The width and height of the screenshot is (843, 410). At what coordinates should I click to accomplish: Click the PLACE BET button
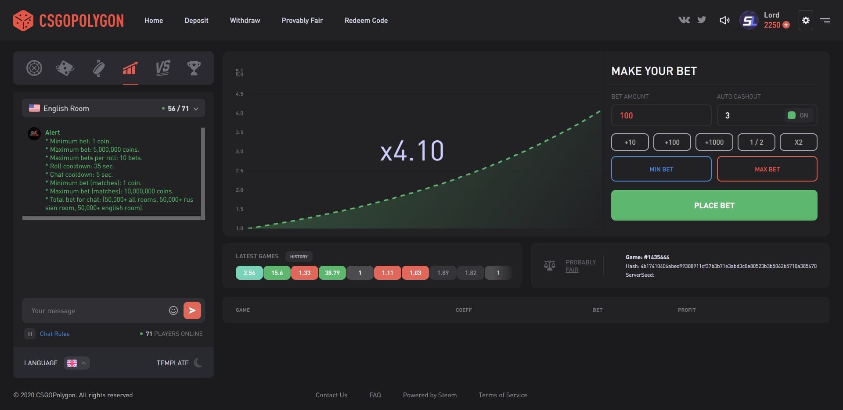coord(714,205)
